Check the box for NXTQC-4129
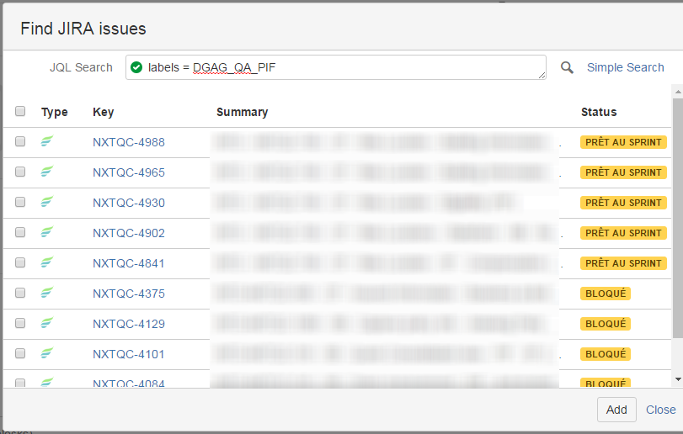Image resolution: width=683 pixels, height=434 pixels. pyautogui.click(x=20, y=323)
